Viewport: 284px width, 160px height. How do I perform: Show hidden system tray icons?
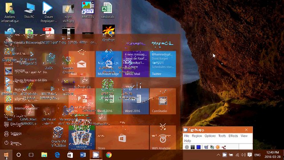(218, 155)
